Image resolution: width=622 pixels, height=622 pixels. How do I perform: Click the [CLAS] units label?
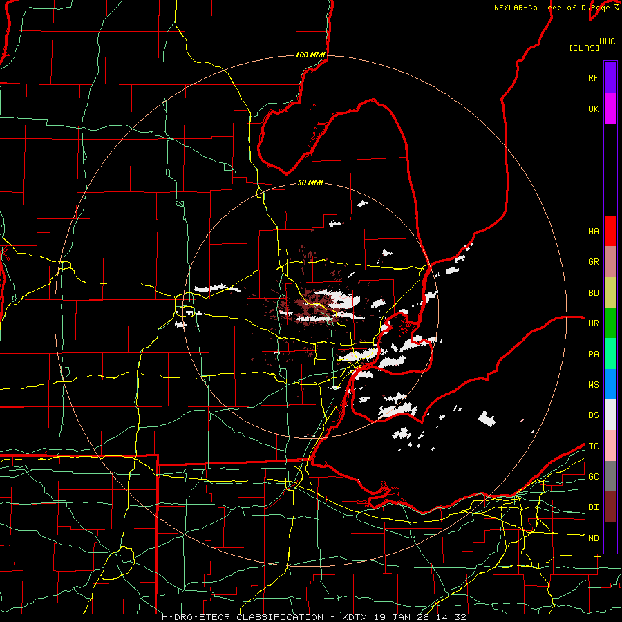tap(584, 48)
